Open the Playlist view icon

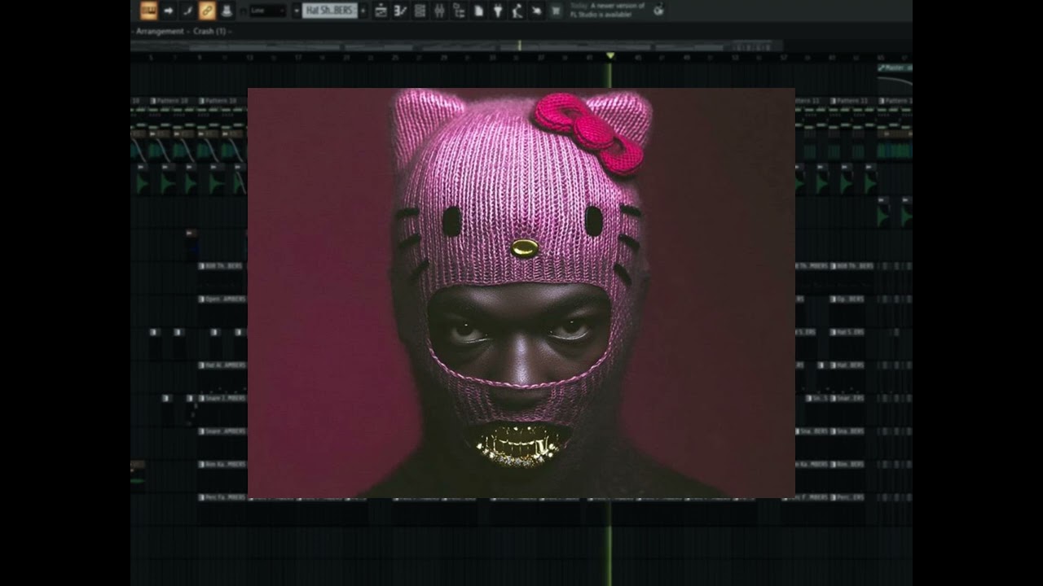tap(381, 11)
